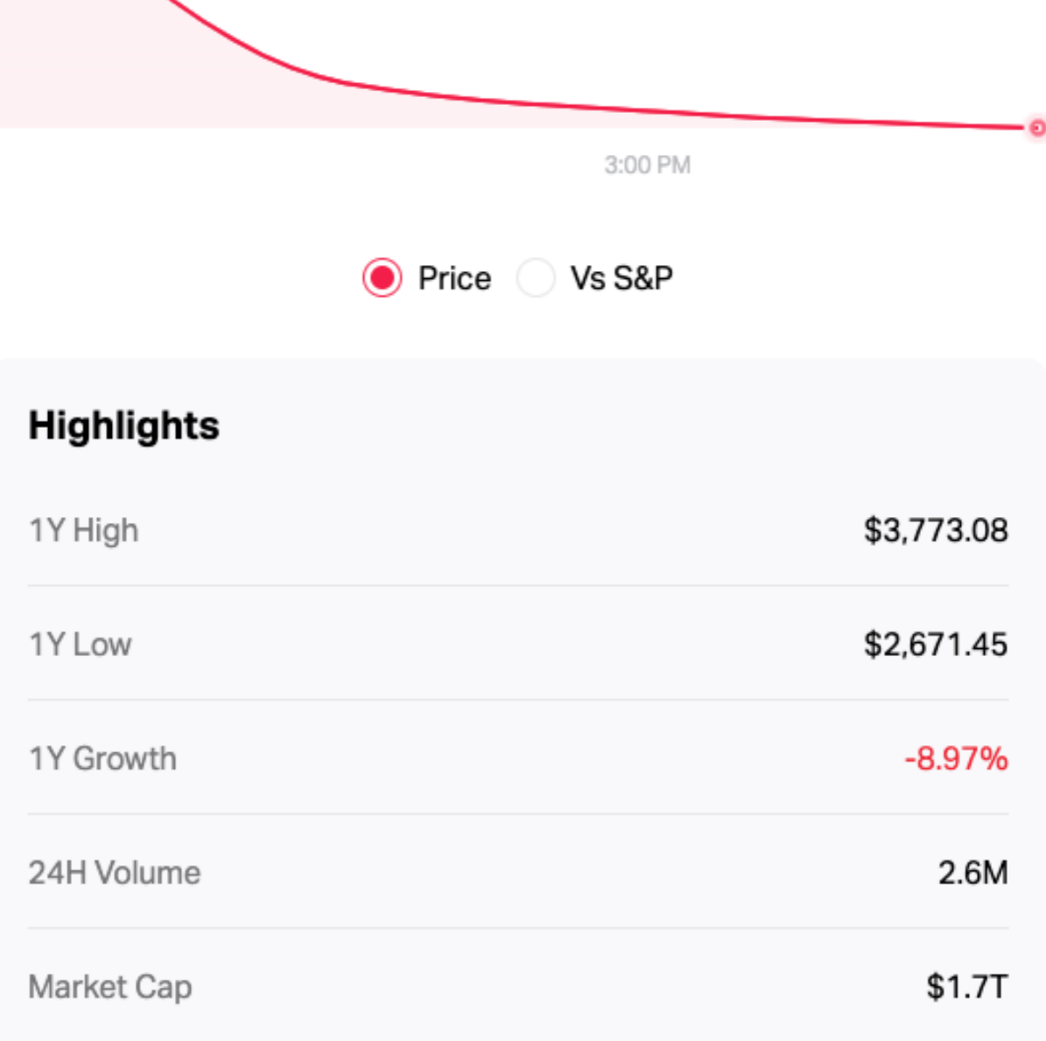
Task: Click the Highlights heading
Action: click(x=124, y=426)
